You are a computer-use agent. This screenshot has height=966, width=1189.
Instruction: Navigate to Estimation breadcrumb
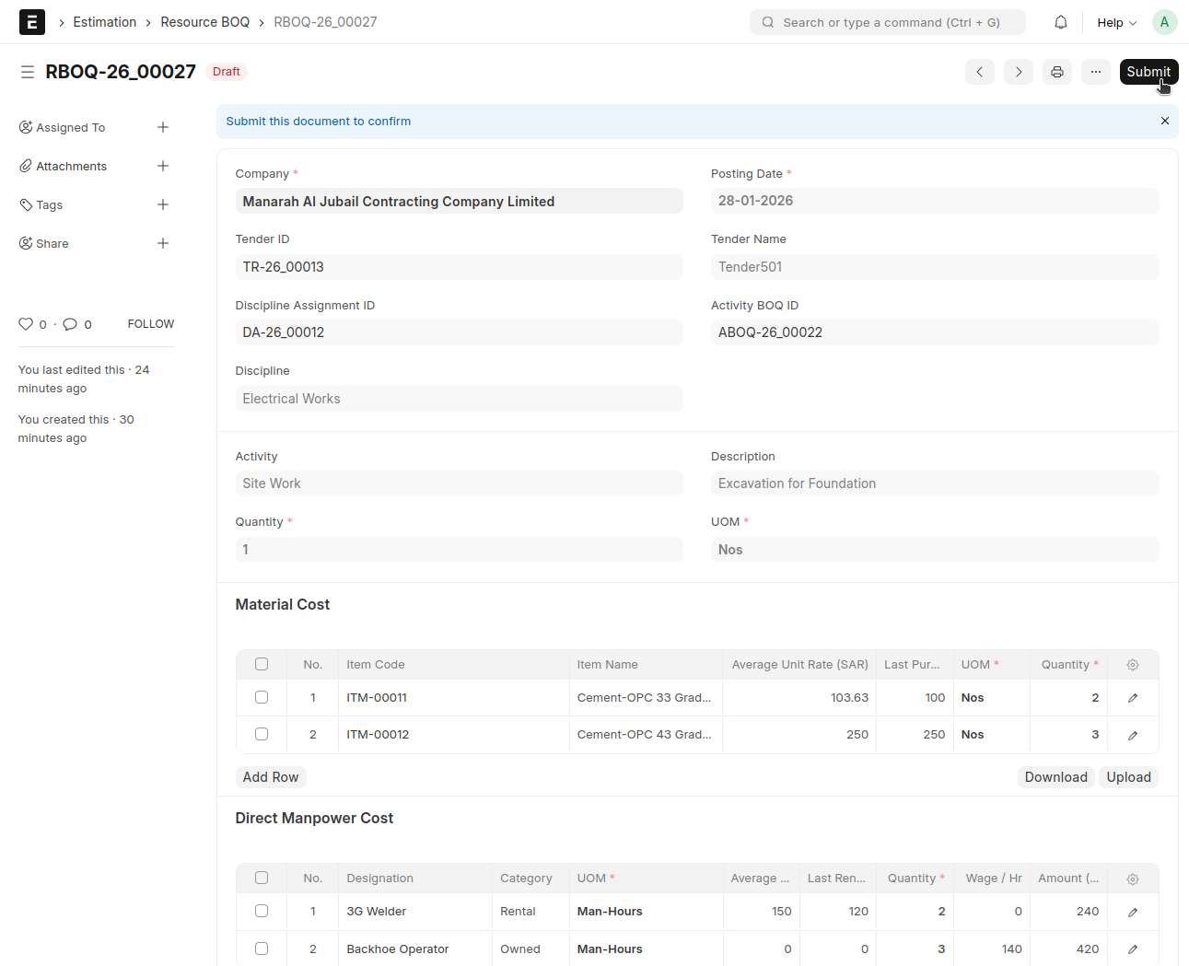click(104, 22)
